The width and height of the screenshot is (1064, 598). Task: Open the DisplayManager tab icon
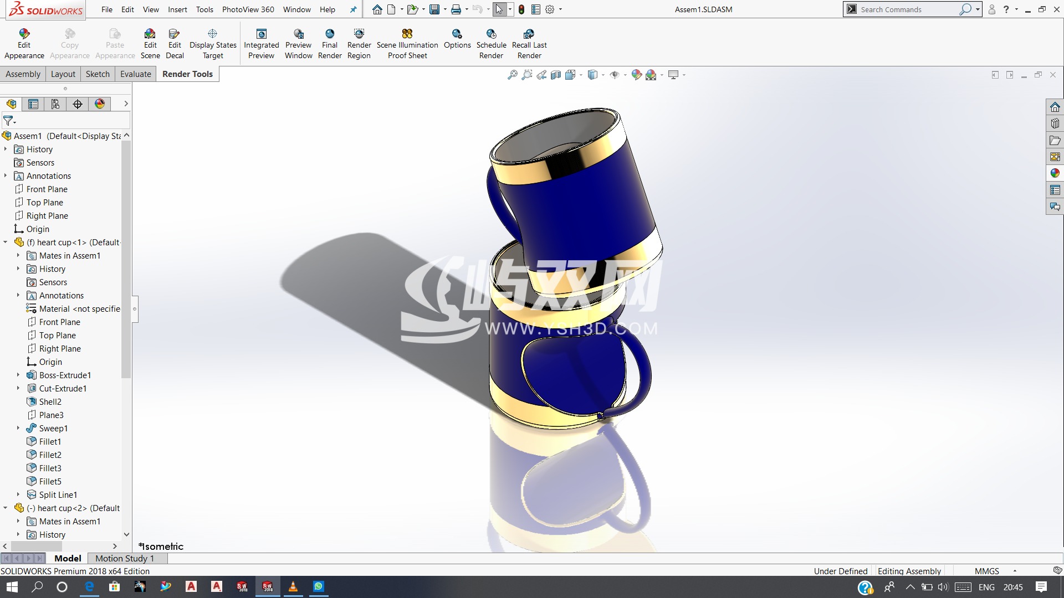coord(100,104)
